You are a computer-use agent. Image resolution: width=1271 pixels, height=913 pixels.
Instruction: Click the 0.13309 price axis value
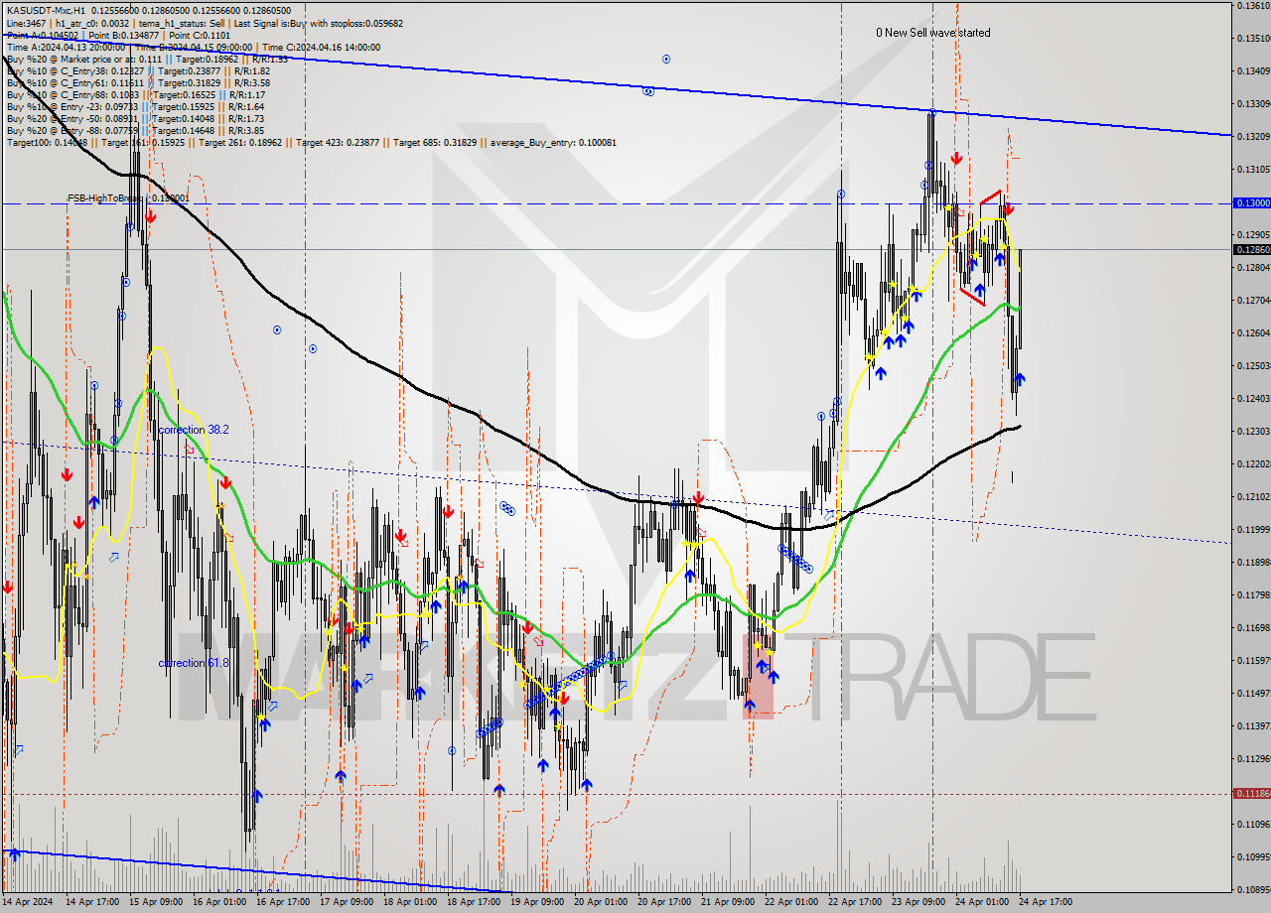point(1254,103)
